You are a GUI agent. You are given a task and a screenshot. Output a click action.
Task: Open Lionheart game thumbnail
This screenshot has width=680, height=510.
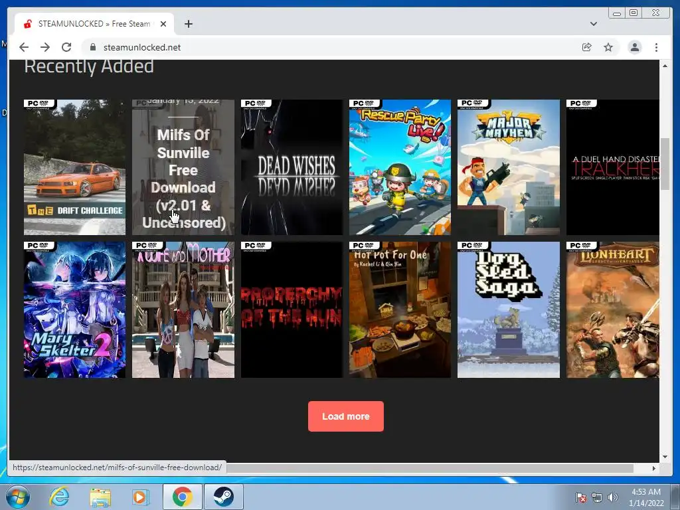point(612,309)
